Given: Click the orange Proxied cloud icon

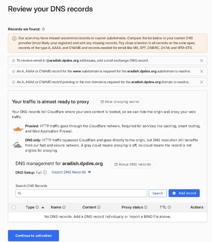Looking at the screenshot, I should click(18, 129).
